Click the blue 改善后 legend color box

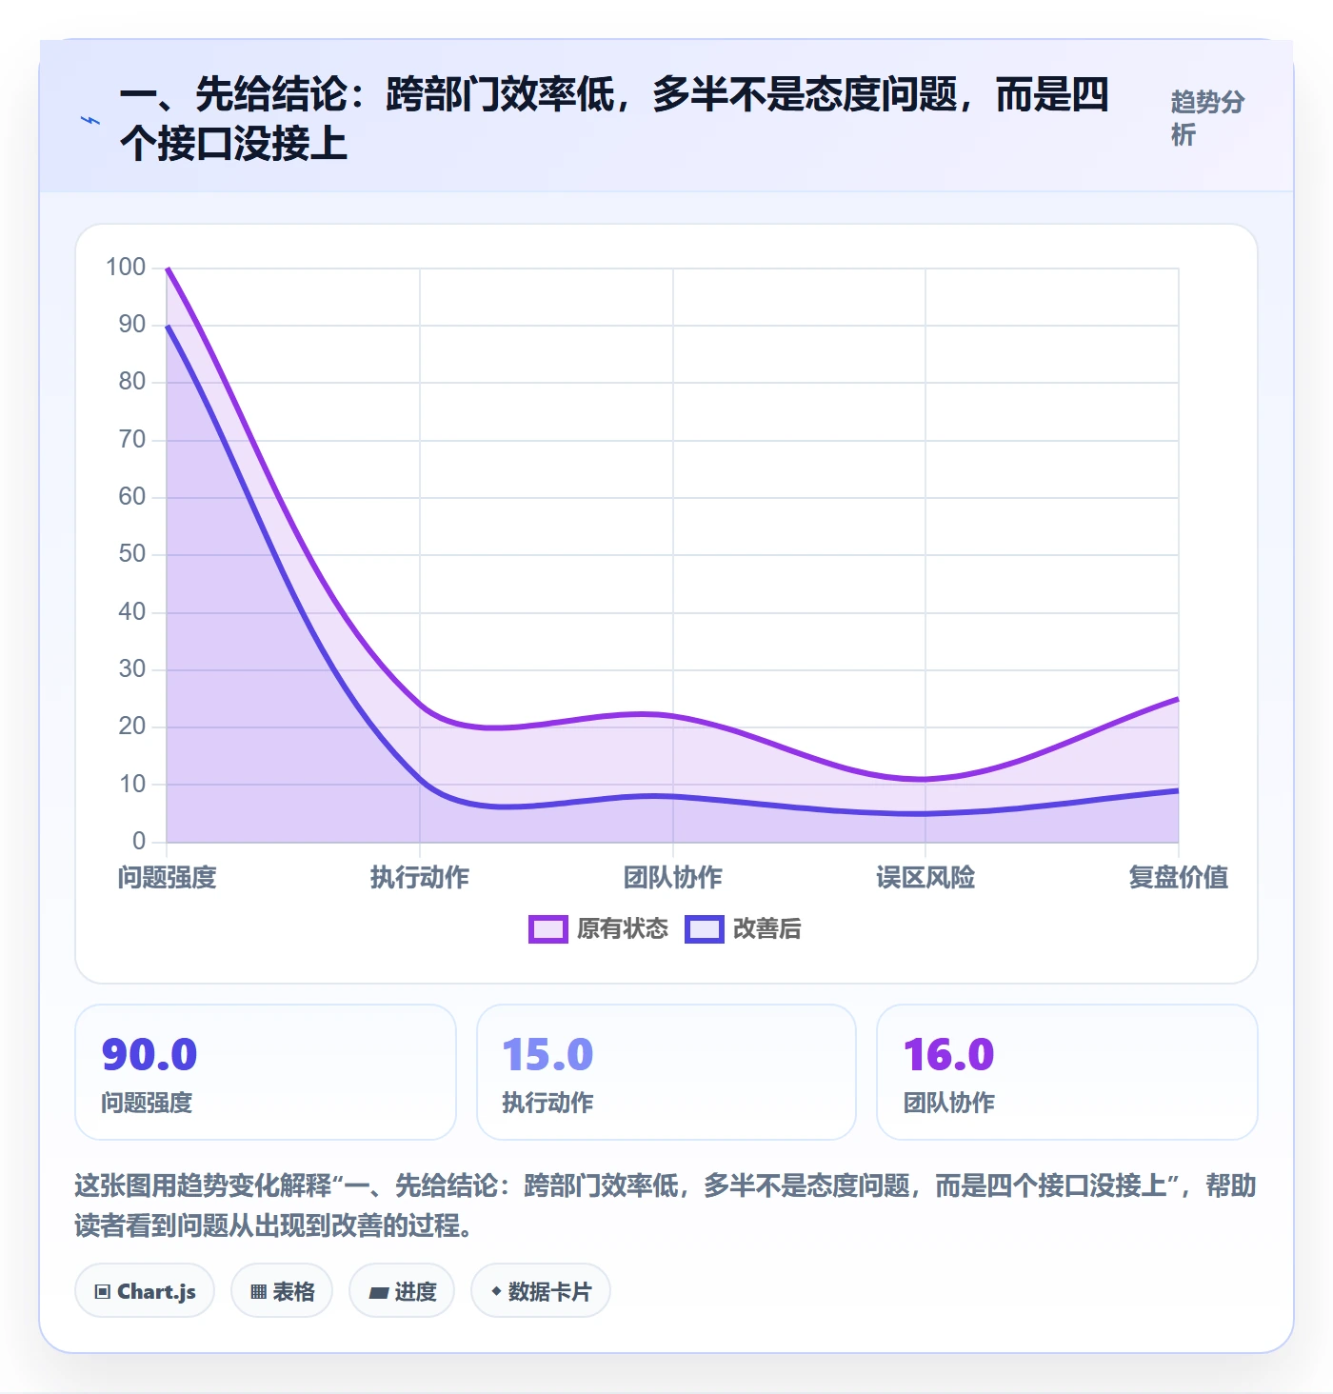[x=705, y=929]
